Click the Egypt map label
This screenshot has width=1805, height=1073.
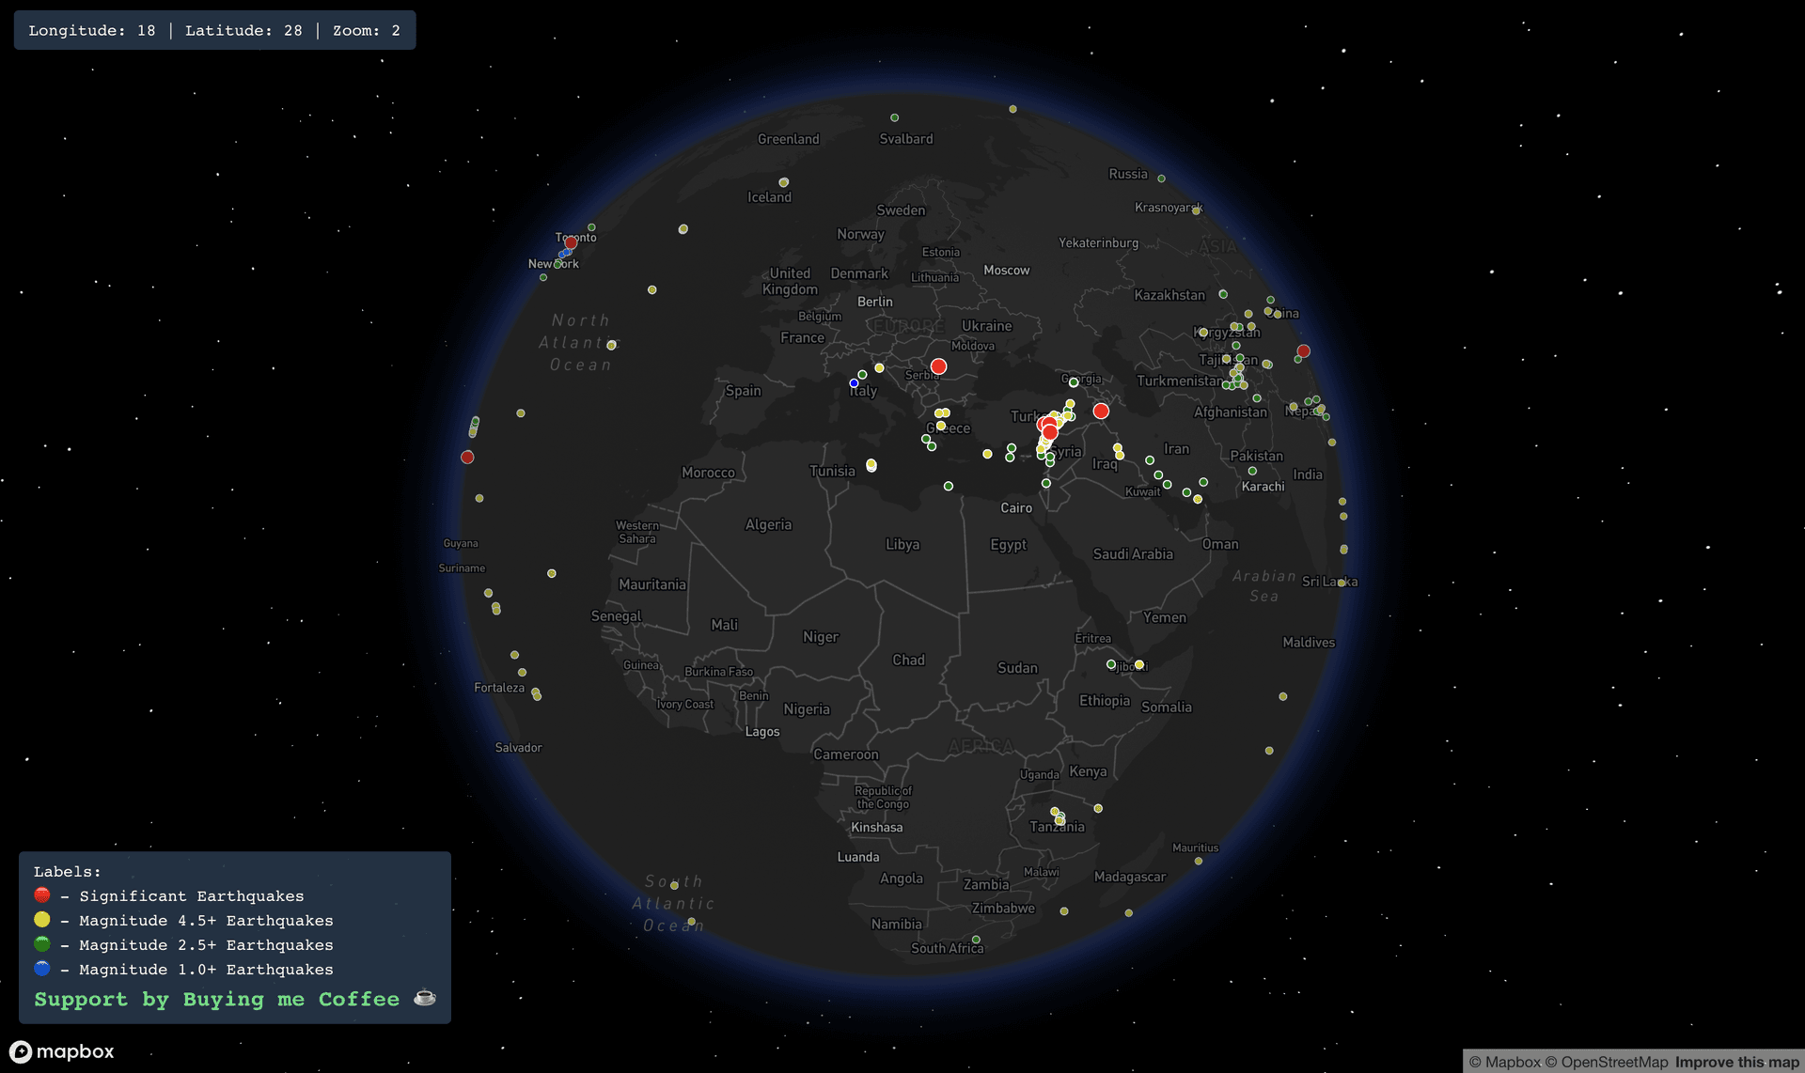[1008, 545]
